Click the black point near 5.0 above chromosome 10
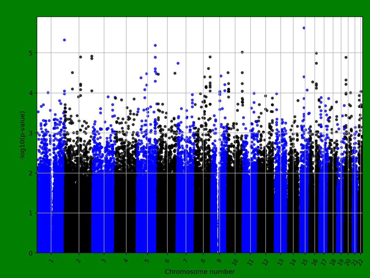Image resolution: width=370 pixels, height=278 pixels. 242,51
